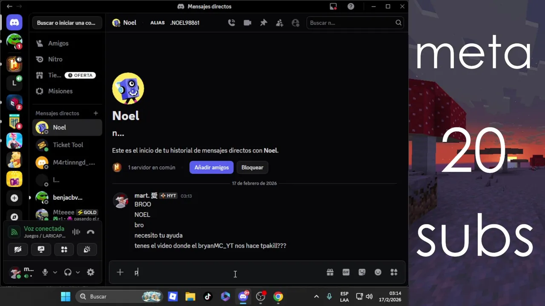Share your screen button in voice panel
545x306 pixels.
(41, 249)
